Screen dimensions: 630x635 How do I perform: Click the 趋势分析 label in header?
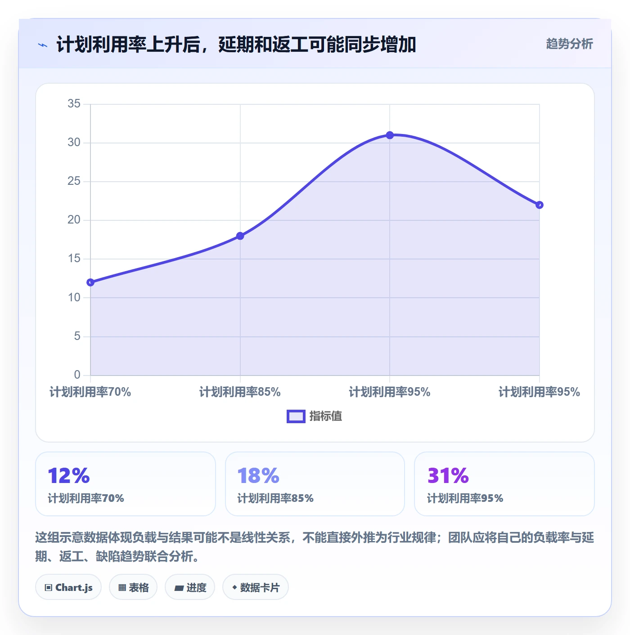pyautogui.click(x=569, y=44)
